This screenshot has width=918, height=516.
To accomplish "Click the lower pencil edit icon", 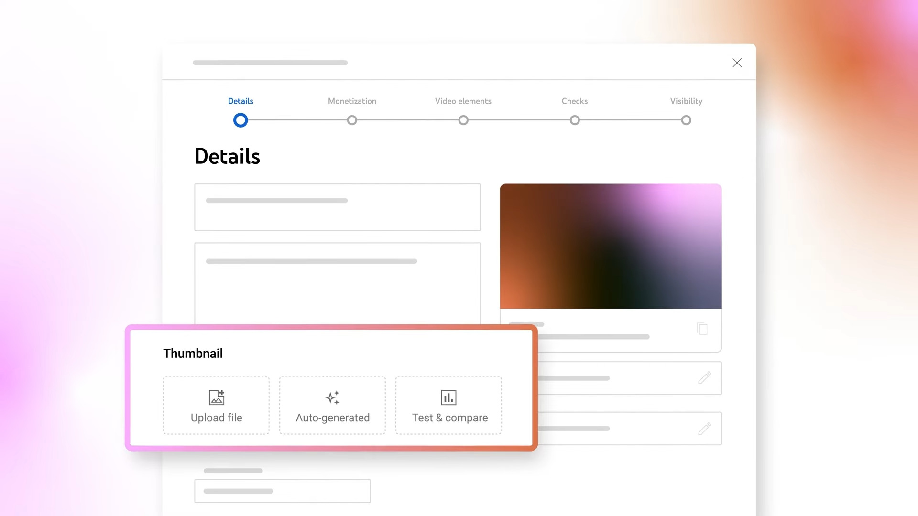I will coord(704,429).
